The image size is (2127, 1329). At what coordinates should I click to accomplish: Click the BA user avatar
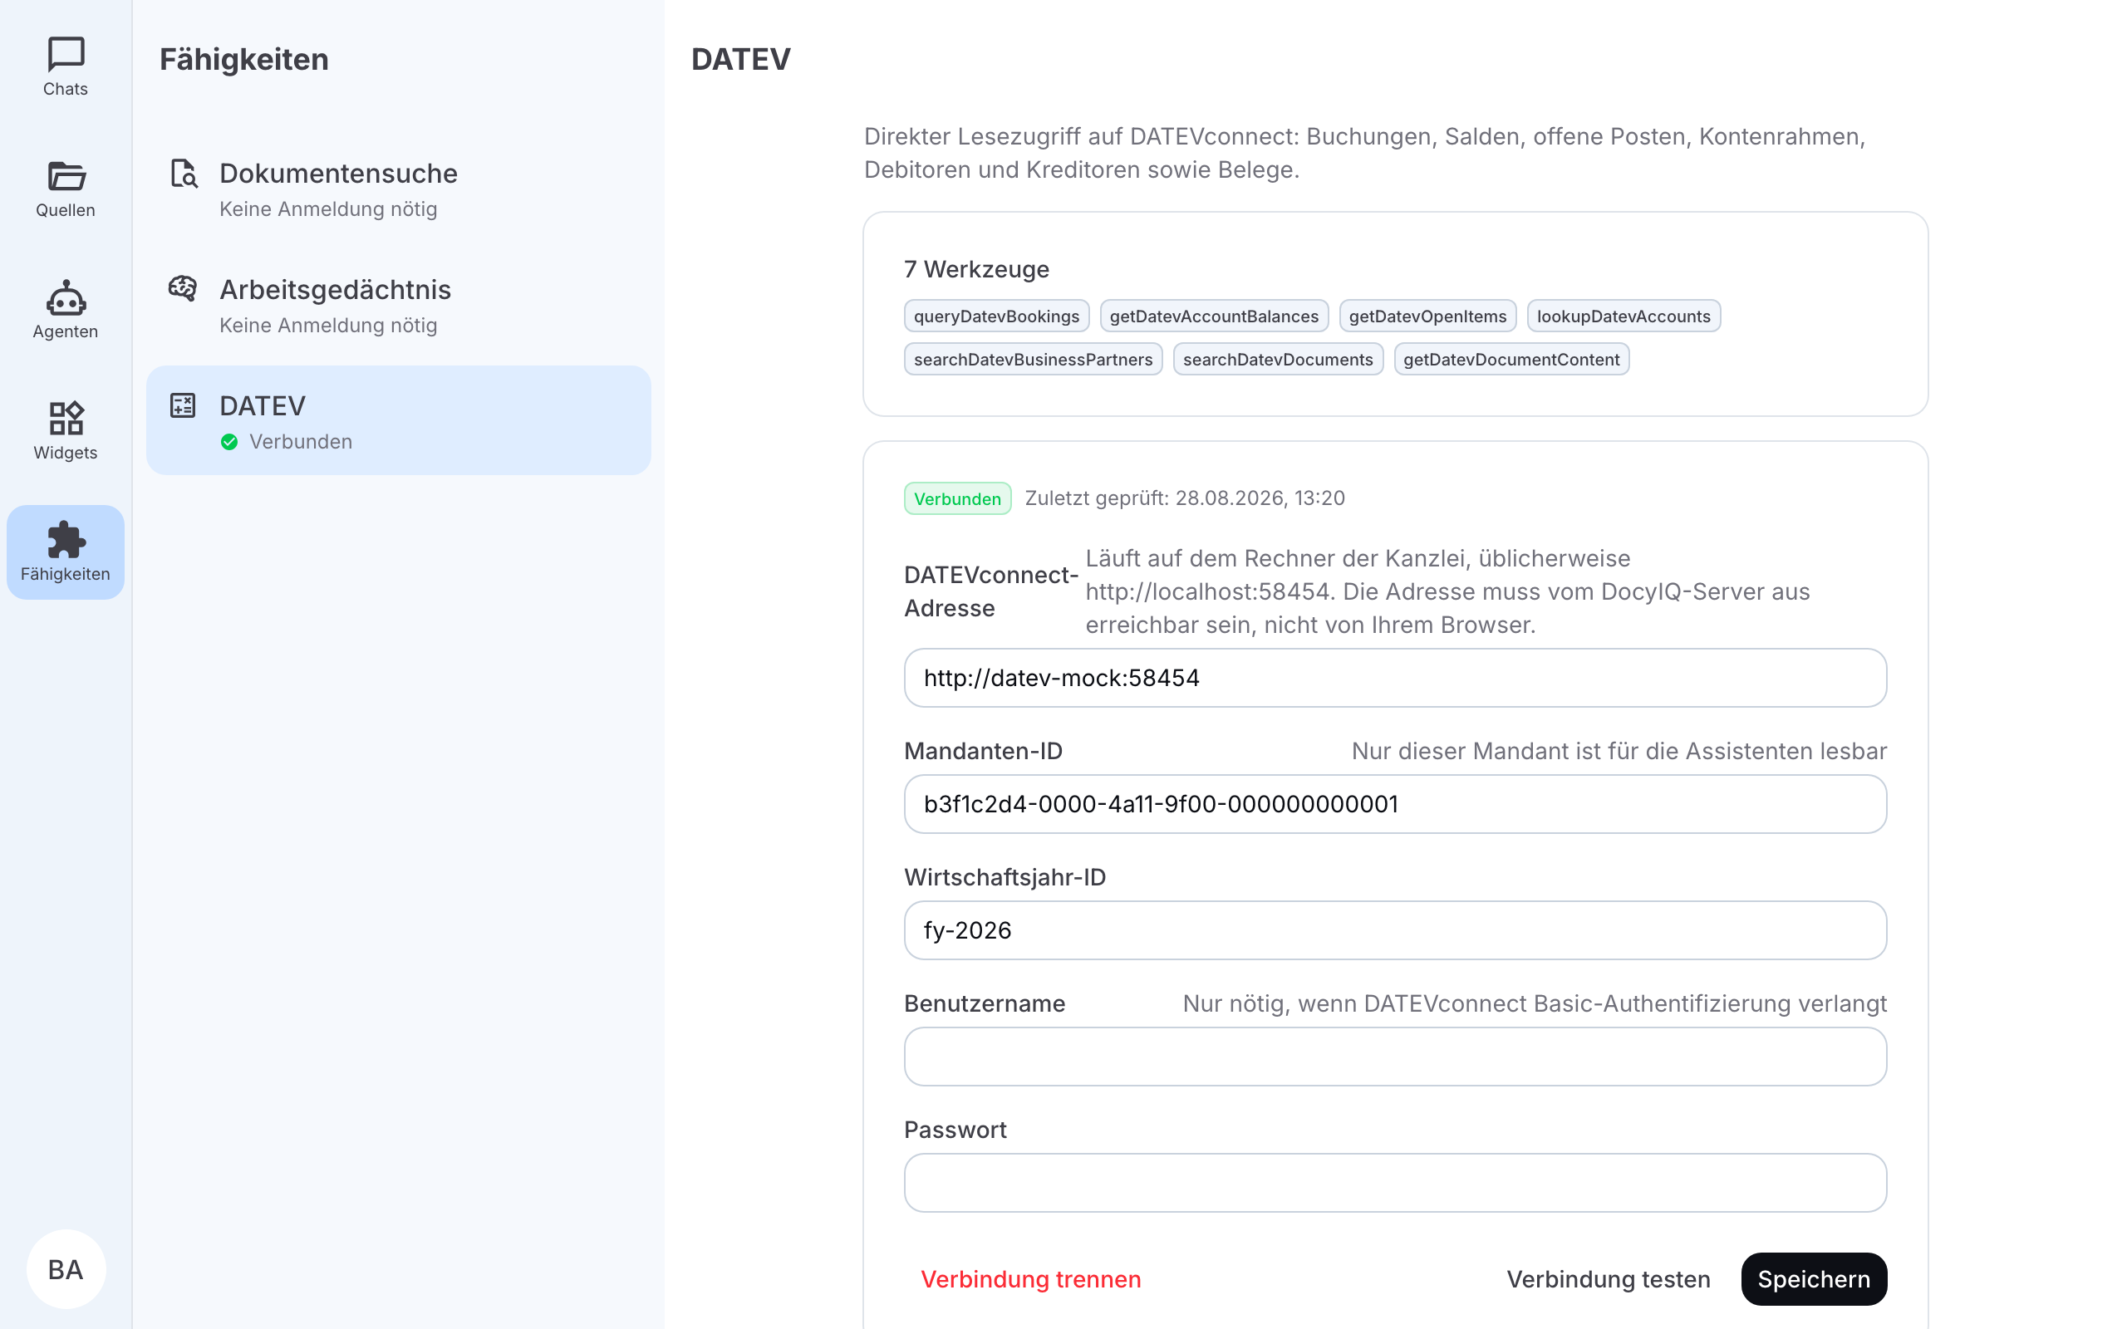[x=66, y=1269]
